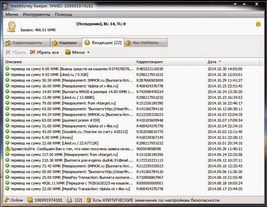Click green icon of 4926.11 WMR row
Image resolution: width=267 pixels, height=207 pixels.
click(x=7, y=183)
